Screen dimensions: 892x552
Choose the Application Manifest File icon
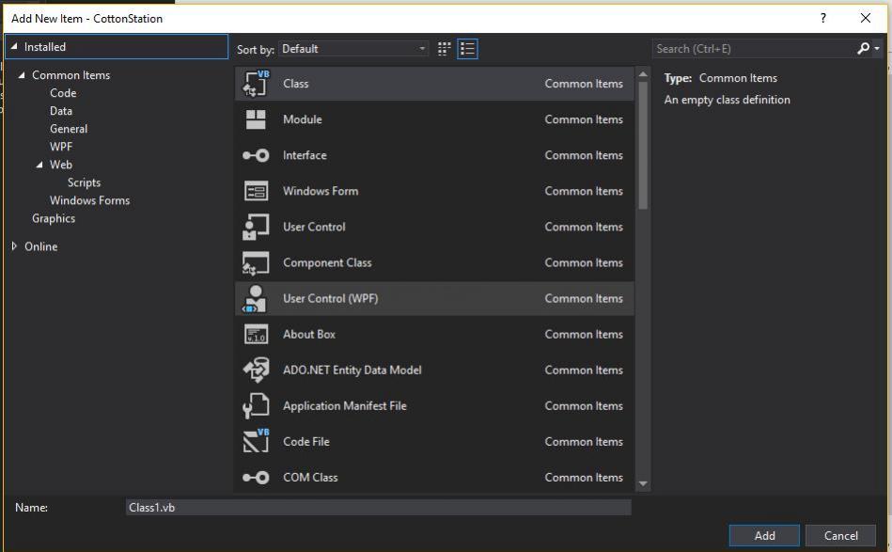click(256, 405)
